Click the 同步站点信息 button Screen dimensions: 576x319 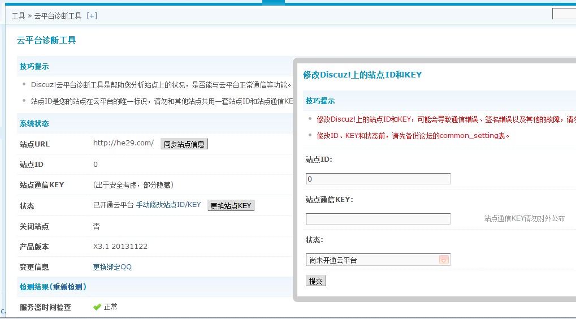point(184,144)
